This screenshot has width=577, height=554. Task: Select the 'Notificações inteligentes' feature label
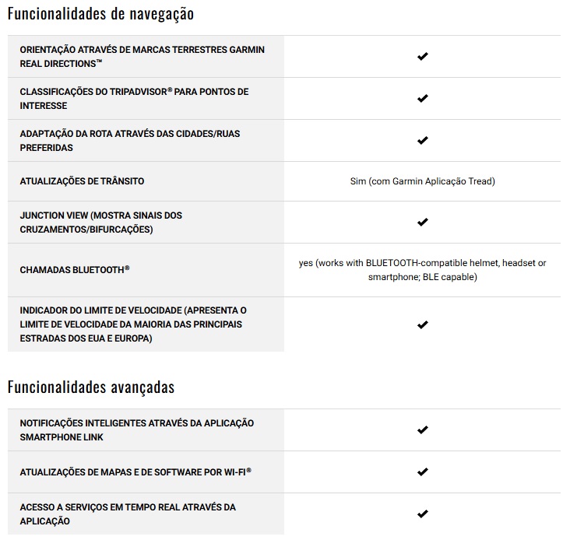(137, 430)
